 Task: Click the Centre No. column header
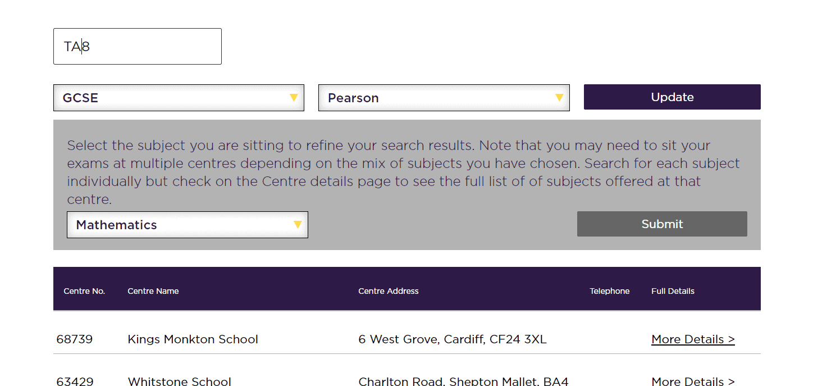point(84,291)
